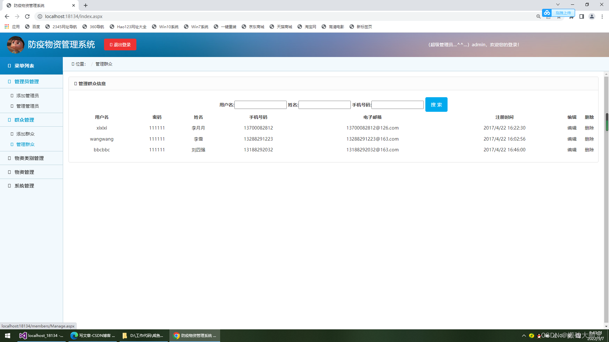Expand the 物资管理 sidebar menu
Viewport: 609px width, 342px height.
(24, 172)
